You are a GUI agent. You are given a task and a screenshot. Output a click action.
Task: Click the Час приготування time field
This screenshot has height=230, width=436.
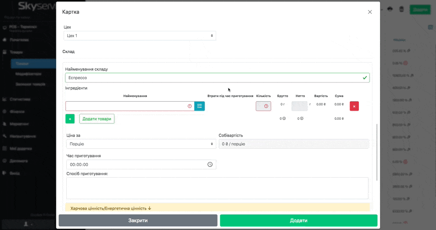(136, 165)
